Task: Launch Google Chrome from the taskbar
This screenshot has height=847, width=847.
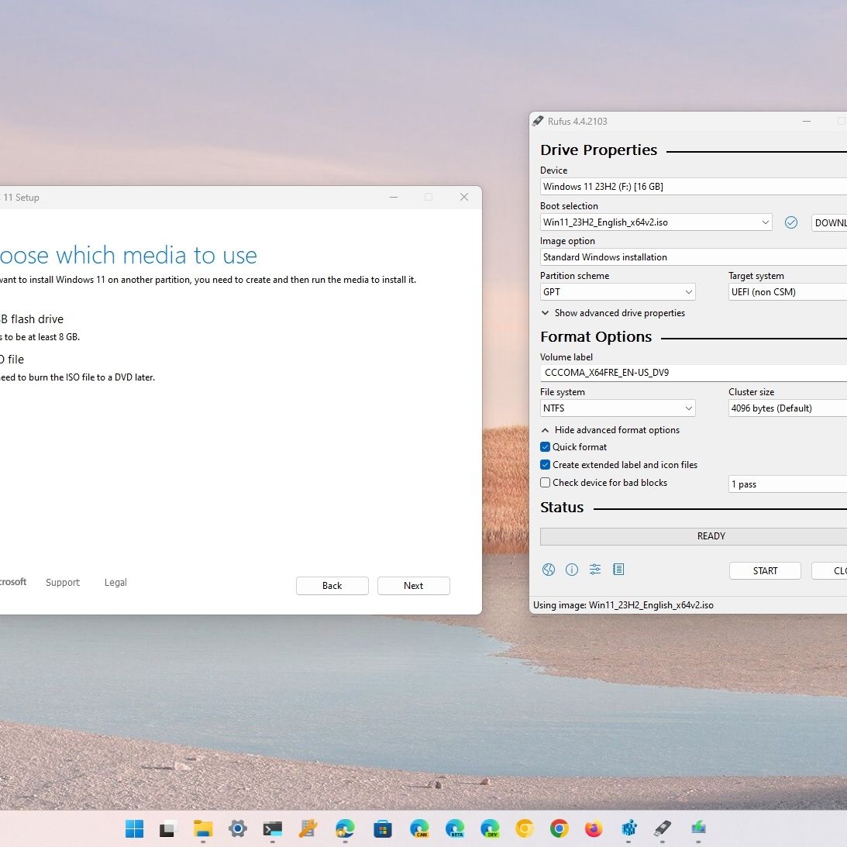Action: pos(559,828)
